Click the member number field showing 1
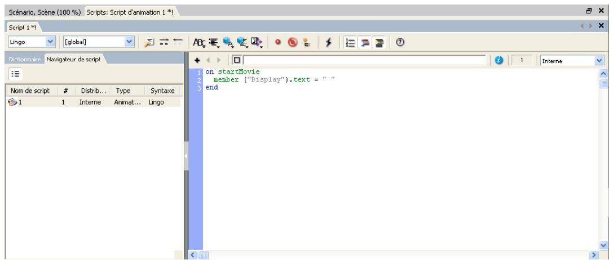The width and height of the screenshot is (613, 260). (522, 61)
